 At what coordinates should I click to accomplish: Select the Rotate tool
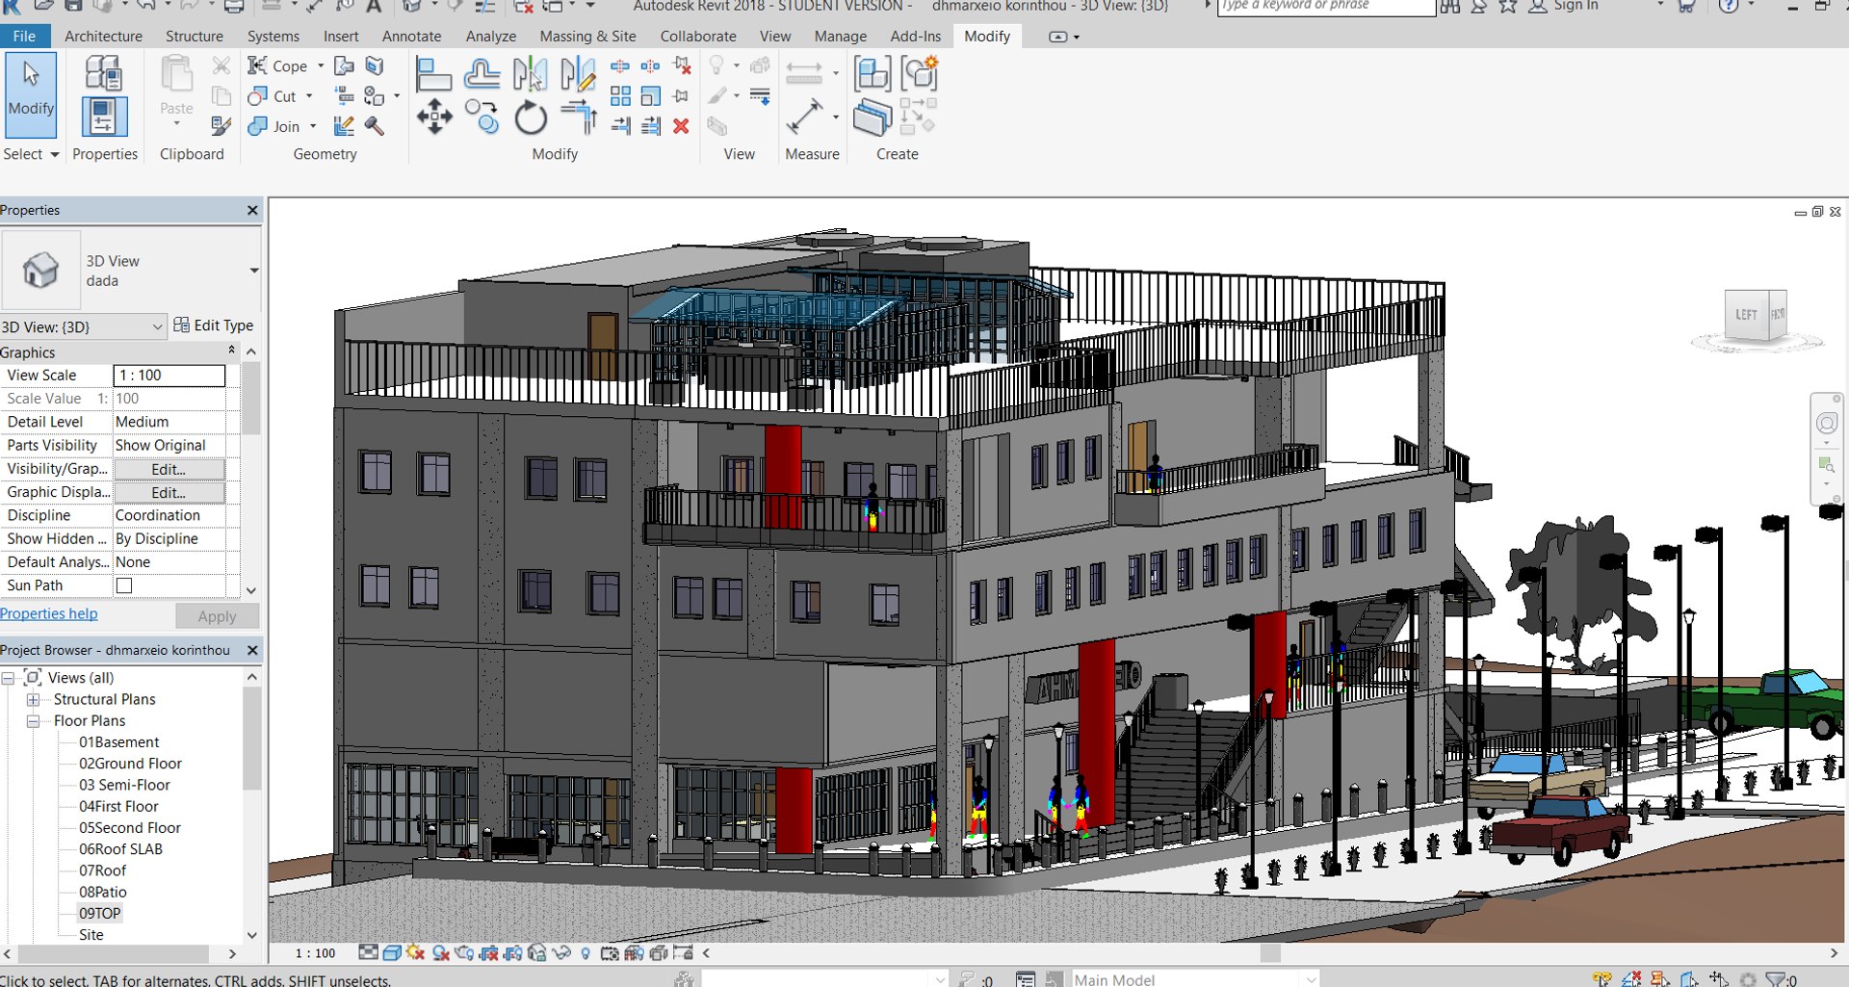[x=531, y=117]
